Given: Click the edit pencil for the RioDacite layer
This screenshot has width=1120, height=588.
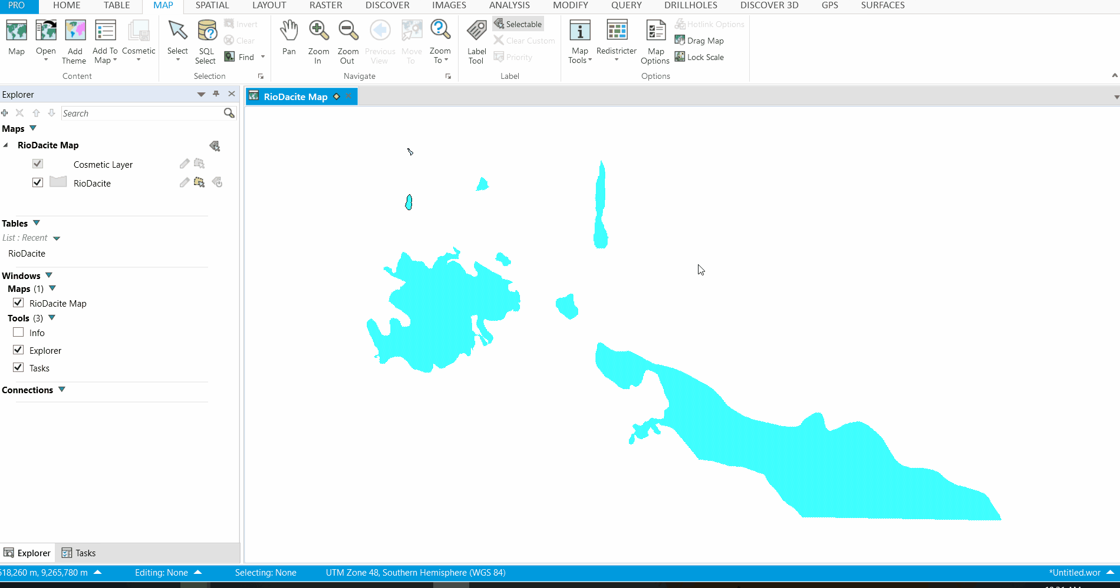Looking at the screenshot, I should 184,182.
